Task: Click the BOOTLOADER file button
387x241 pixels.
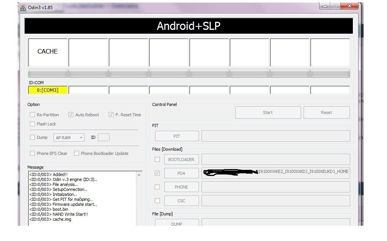Action: (x=181, y=160)
